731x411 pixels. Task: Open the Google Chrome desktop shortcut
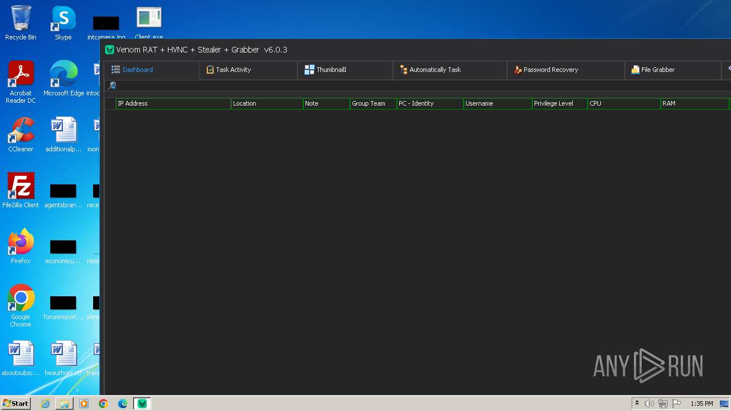[21, 306]
